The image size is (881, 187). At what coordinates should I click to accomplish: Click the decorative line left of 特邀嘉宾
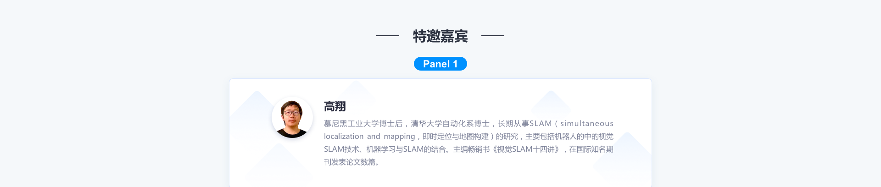pos(388,35)
